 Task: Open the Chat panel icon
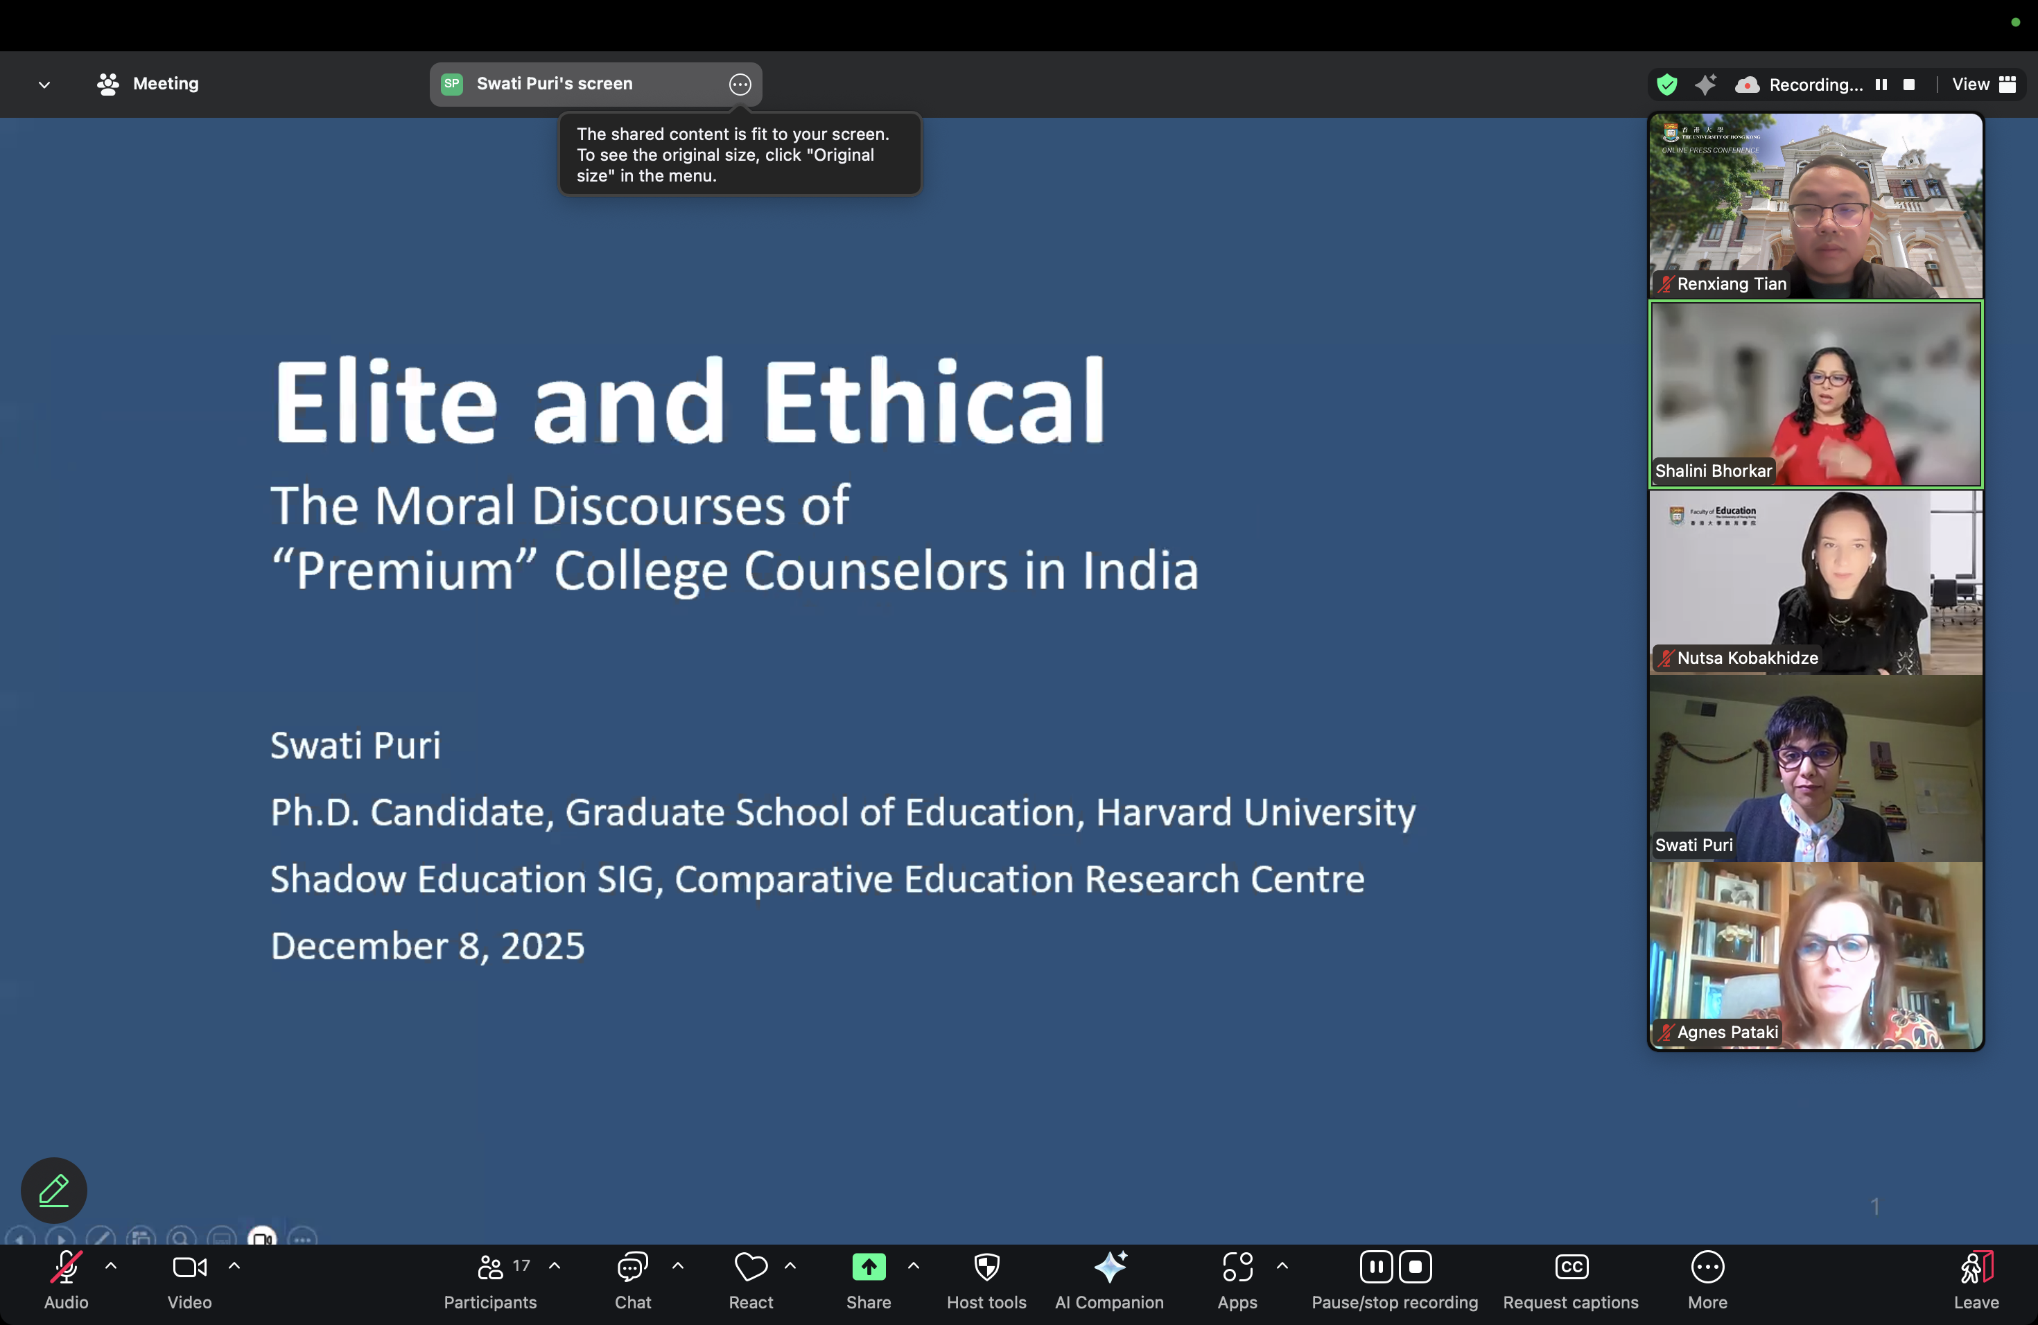[632, 1267]
